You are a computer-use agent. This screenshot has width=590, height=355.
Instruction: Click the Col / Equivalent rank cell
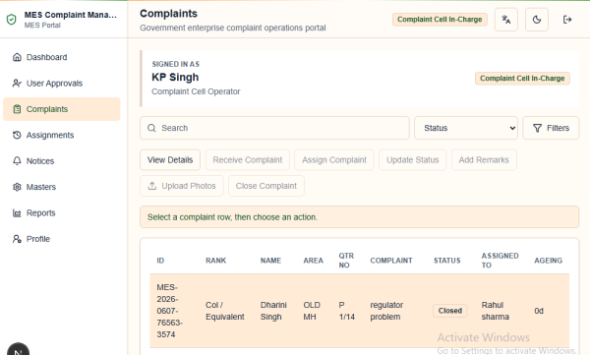224,311
